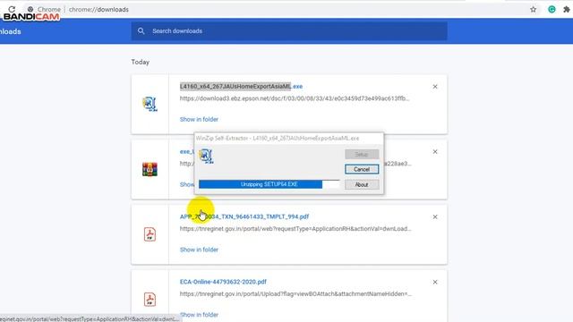
Task: Reload the page with the refresh icon
Action: 12,9
